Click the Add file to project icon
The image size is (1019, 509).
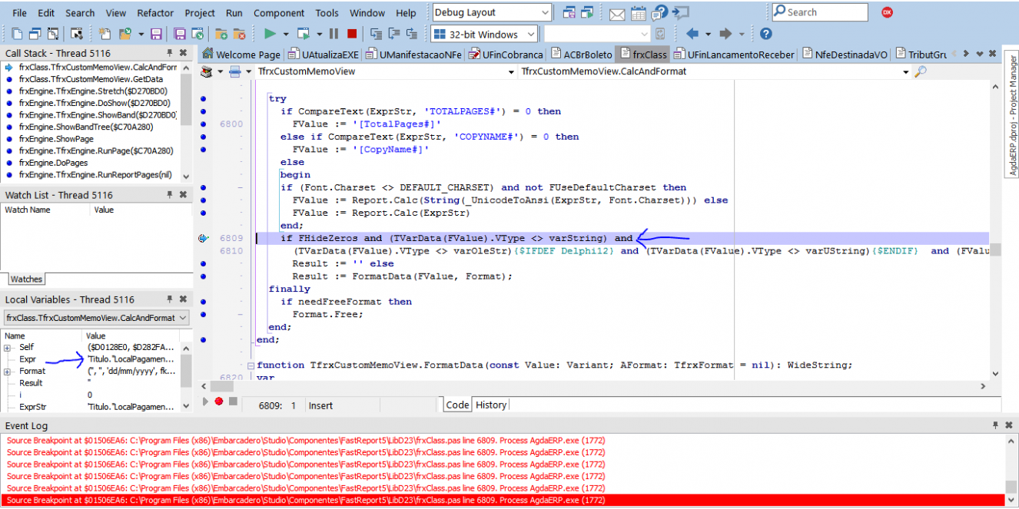pyautogui.click(x=221, y=34)
